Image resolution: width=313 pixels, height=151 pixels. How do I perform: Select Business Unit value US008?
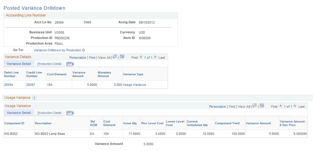(x=60, y=33)
